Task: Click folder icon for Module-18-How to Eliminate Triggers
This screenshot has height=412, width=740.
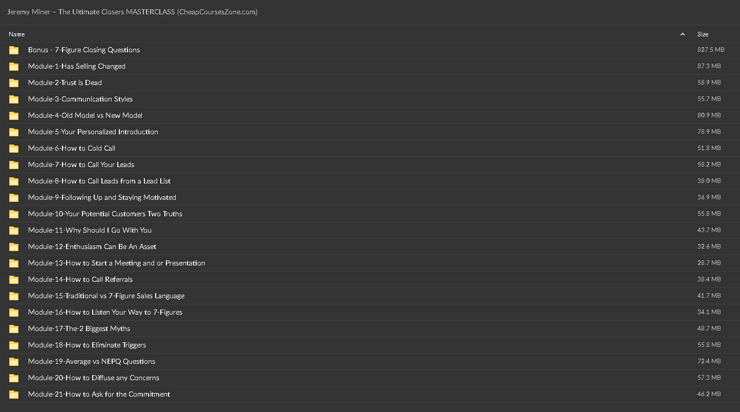Action: point(14,345)
